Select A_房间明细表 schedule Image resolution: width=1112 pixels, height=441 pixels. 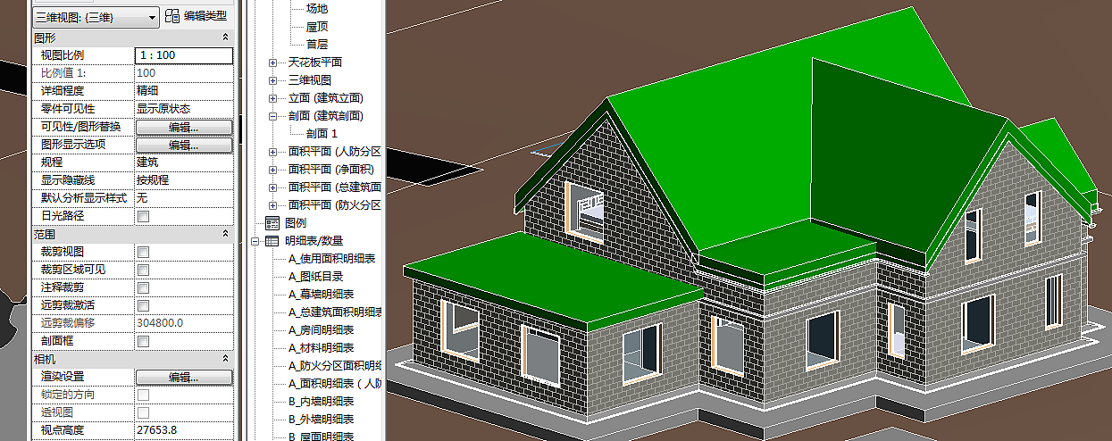click(321, 330)
